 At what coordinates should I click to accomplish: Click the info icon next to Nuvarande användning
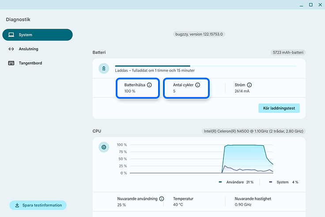click(x=162, y=199)
